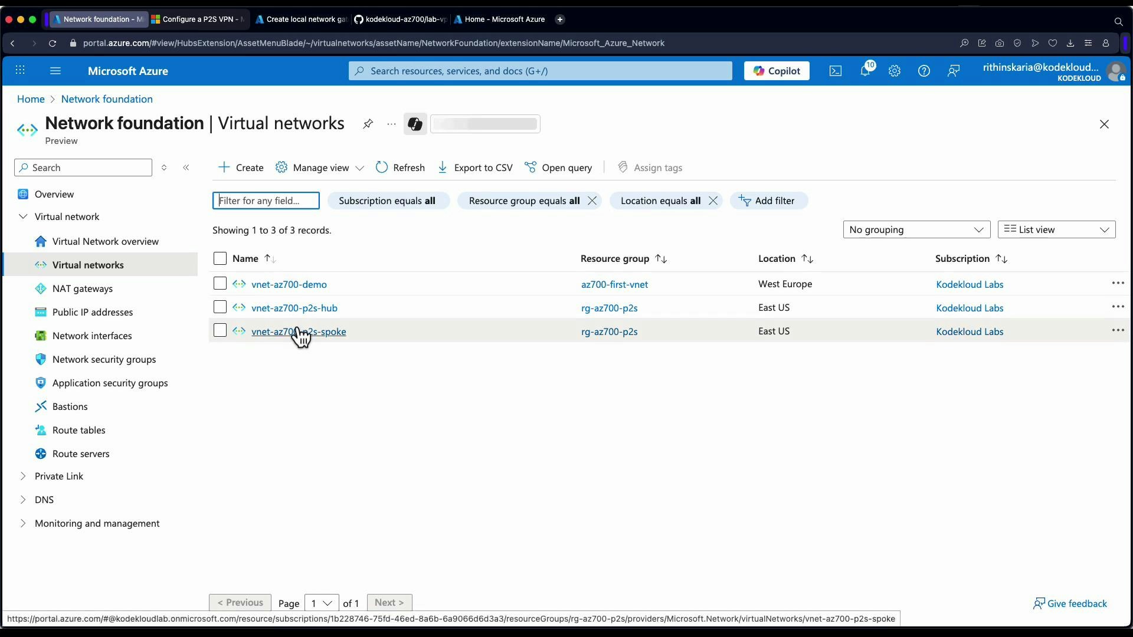Open portal settings gear
Viewport: 1133px width, 637px height.
(x=895, y=71)
